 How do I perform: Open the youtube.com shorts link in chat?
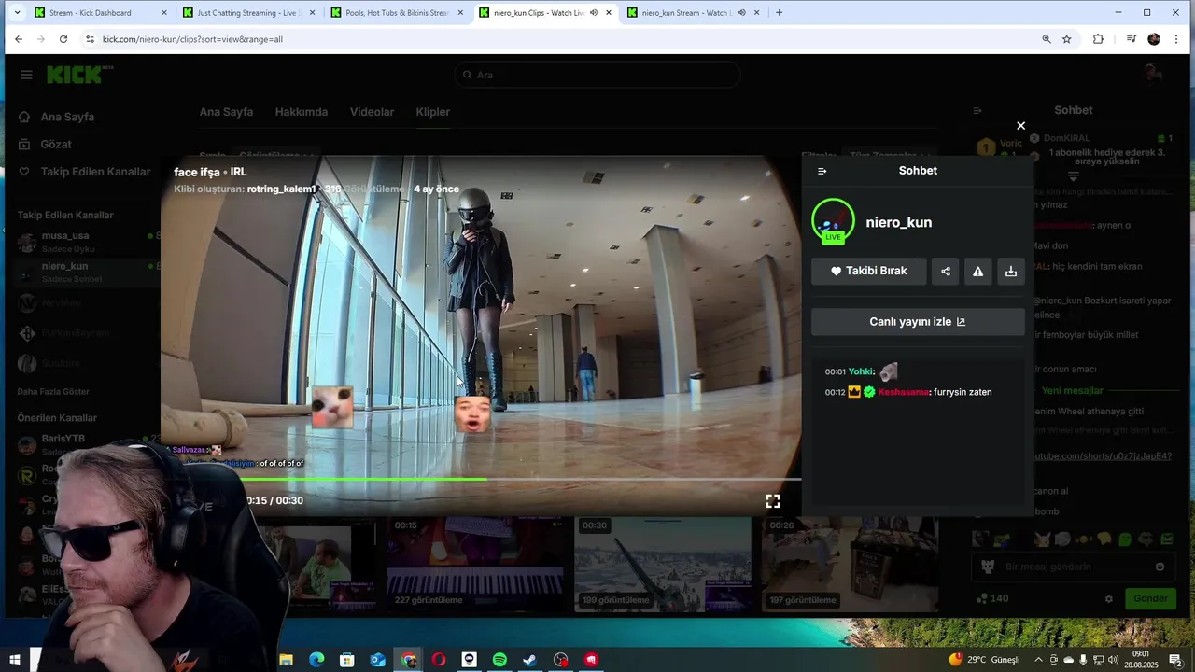tap(1103, 456)
